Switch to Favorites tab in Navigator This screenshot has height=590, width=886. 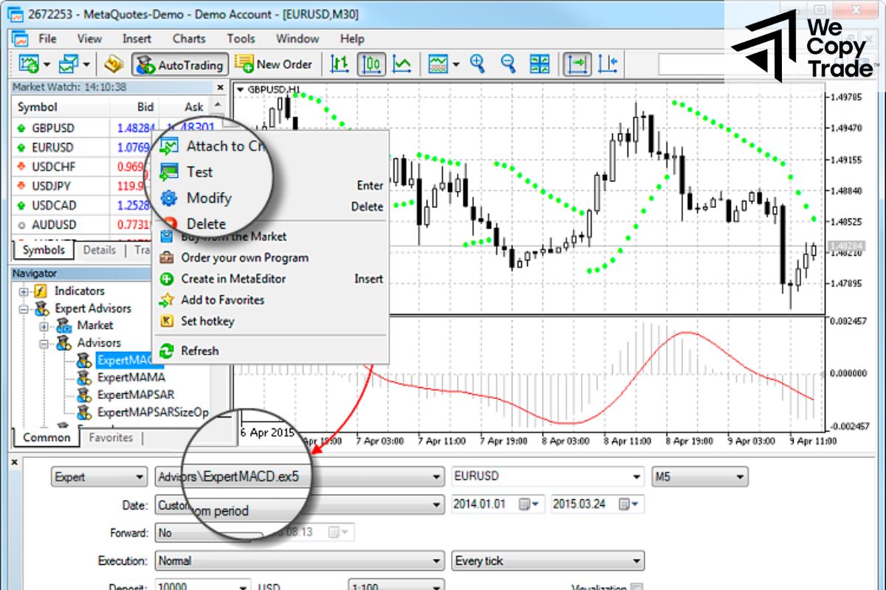(x=111, y=437)
